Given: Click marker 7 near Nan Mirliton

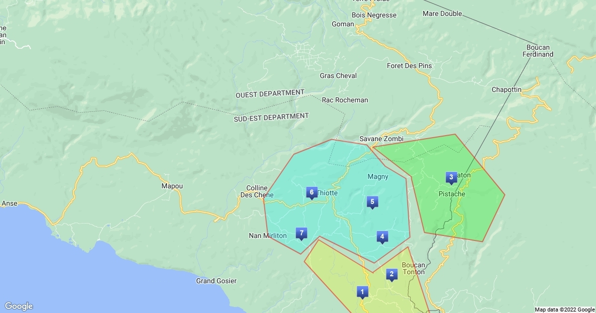Looking at the screenshot, I should [x=301, y=233].
